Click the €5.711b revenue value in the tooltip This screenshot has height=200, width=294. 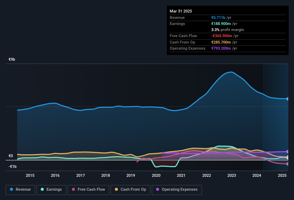(x=218, y=17)
